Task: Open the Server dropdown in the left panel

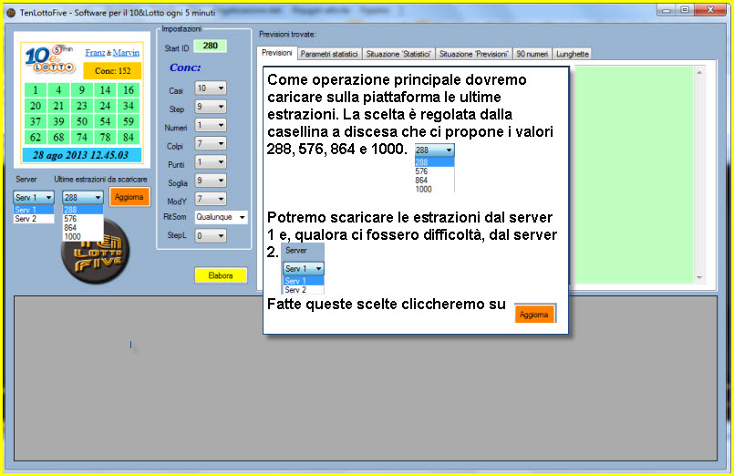Action: tap(34, 197)
